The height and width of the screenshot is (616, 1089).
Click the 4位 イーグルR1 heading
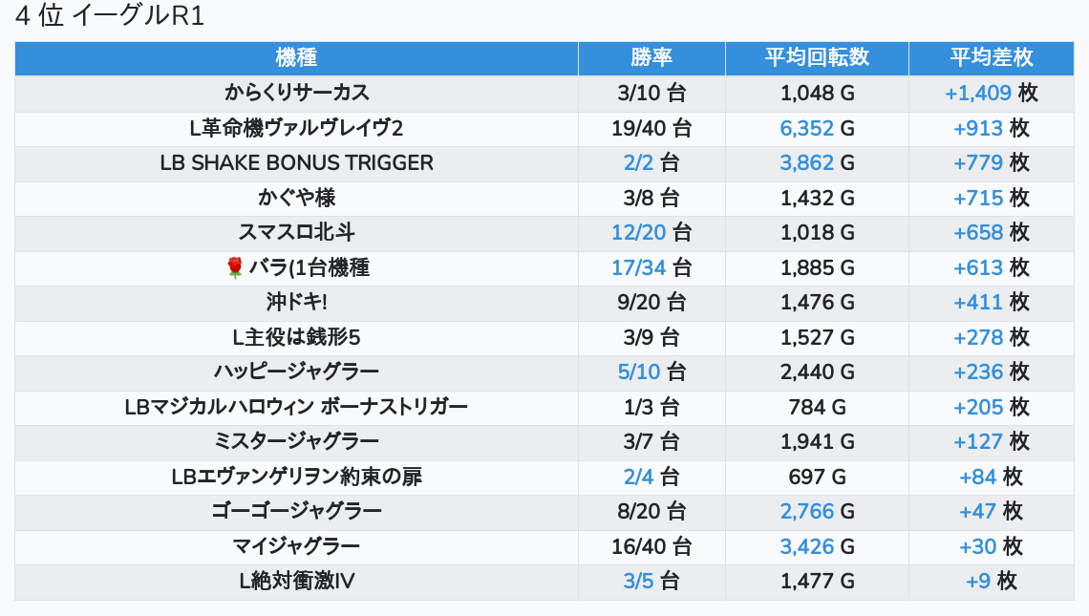110,17
